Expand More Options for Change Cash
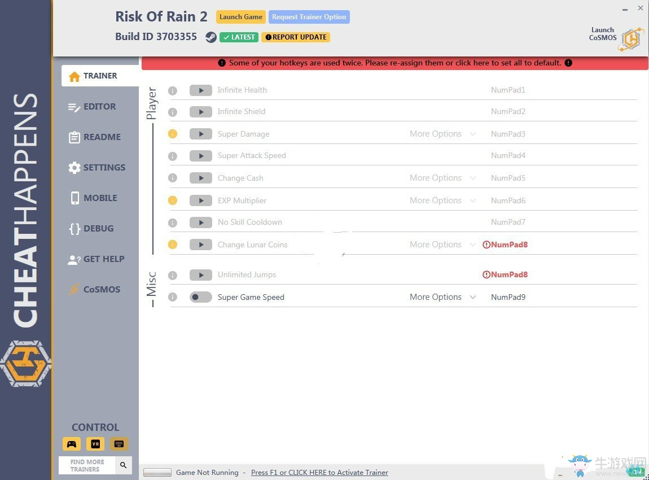This screenshot has height=480, width=649. tap(442, 178)
